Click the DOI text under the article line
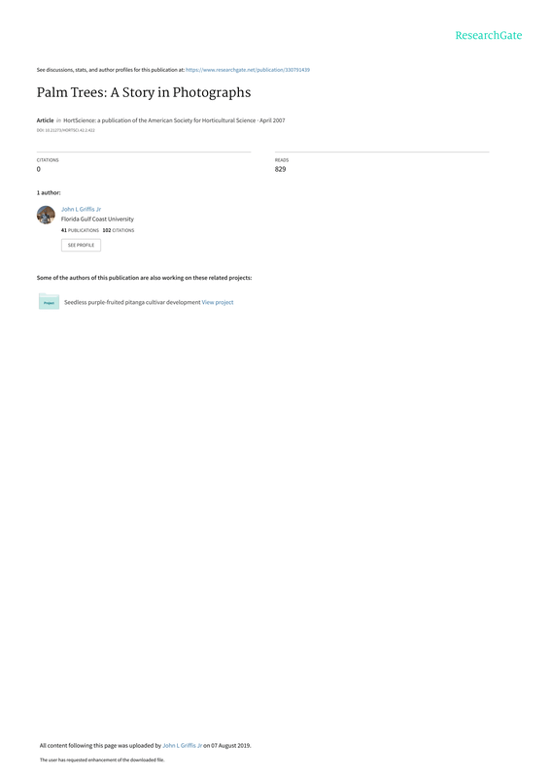This screenshot has width=550, height=777. (65, 130)
